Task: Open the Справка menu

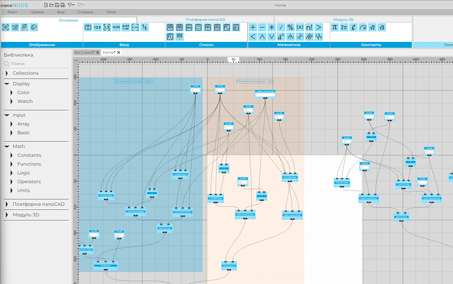Action: click(85, 12)
